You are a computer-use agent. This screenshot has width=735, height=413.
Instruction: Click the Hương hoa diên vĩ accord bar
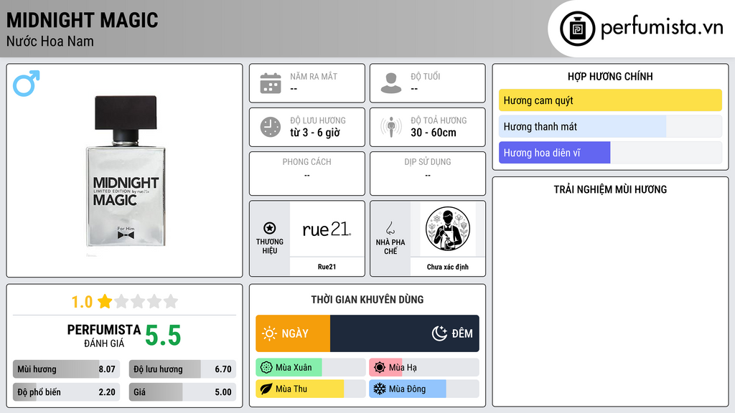pyautogui.click(x=610, y=153)
